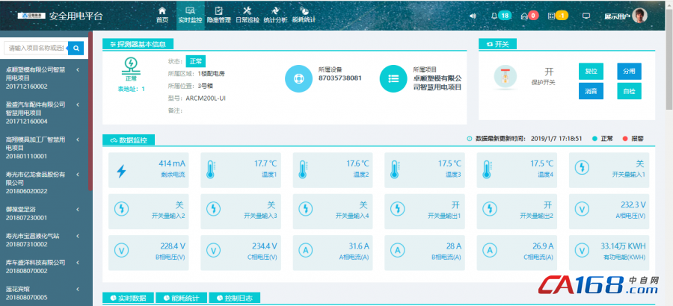Select project 201801110001 in sidebar
The height and width of the screenshot is (306, 673).
tap(27, 157)
